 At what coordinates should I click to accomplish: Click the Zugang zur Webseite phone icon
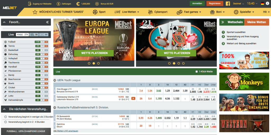[x=30, y=4]
